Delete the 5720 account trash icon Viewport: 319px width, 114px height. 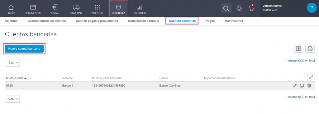pos(309,86)
